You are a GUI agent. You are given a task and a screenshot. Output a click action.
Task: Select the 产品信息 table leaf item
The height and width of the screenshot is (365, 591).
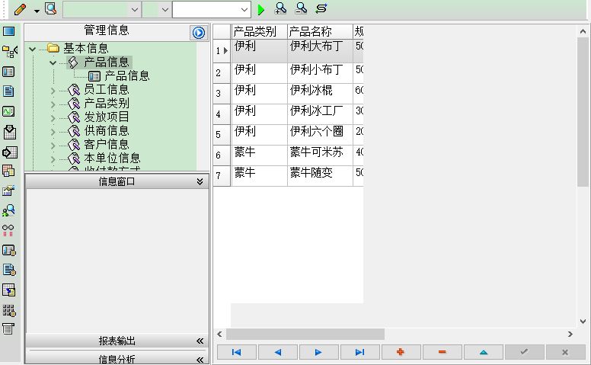point(127,75)
